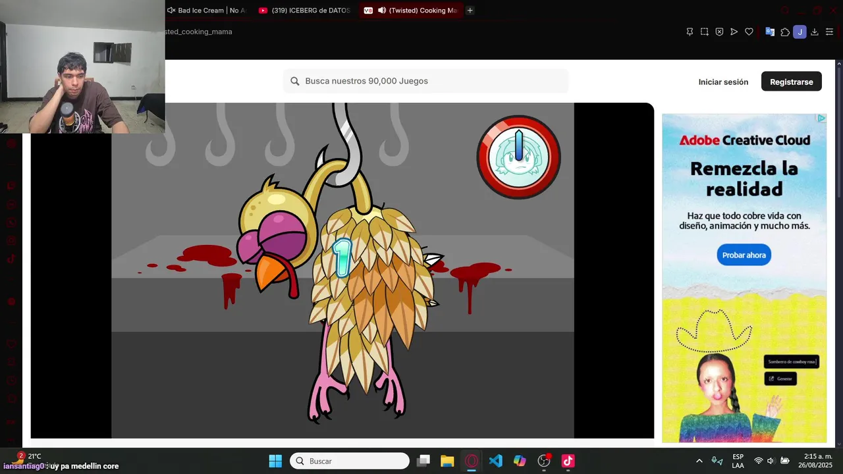Screen dimensions: 843x474
Task: Open the snapshot capture tool icon
Action: [704, 32]
